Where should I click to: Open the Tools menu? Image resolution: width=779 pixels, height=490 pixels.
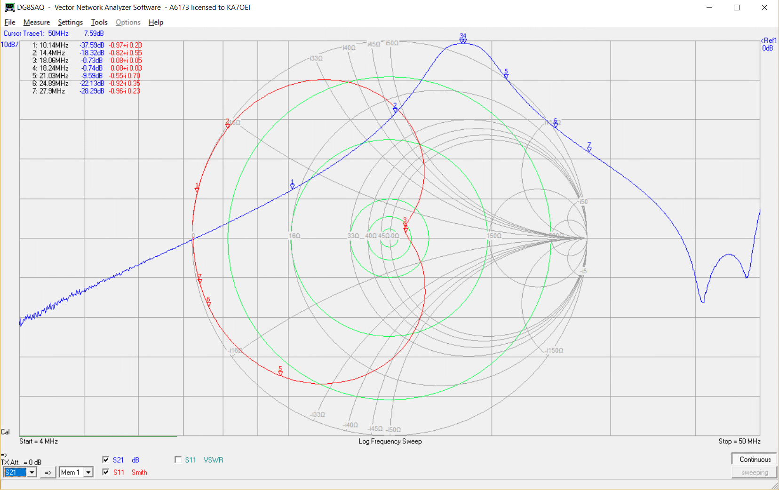tap(99, 22)
